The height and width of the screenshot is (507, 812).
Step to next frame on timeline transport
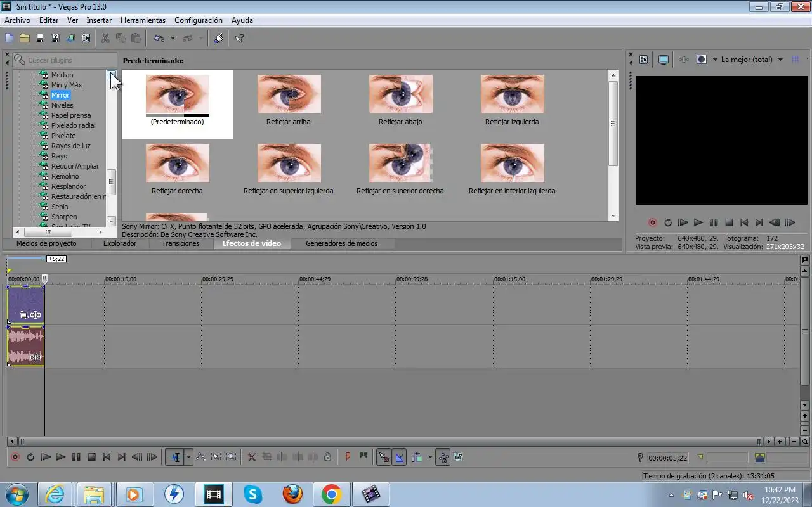(x=152, y=457)
